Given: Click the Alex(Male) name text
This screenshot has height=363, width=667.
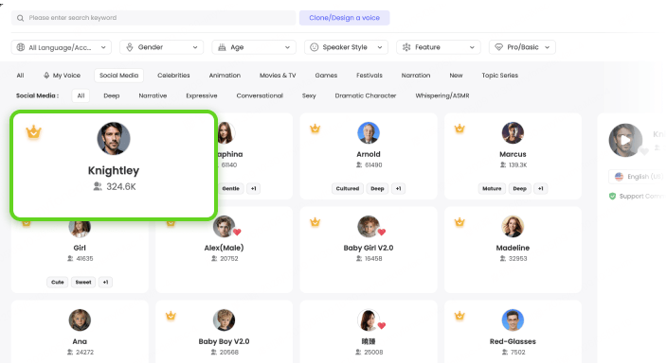Looking at the screenshot, I should (x=224, y=248).
